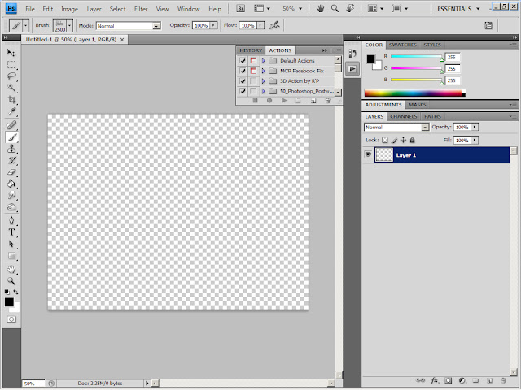Select the Layer 1 thumbnail

pyautogui.click(x=384, y=155)
